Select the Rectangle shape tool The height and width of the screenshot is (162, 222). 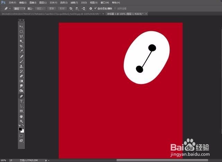pos(22,111)
